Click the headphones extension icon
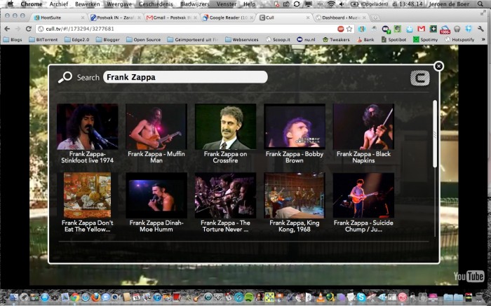This screenshot has height=306, width=491. tap(457, 29)
